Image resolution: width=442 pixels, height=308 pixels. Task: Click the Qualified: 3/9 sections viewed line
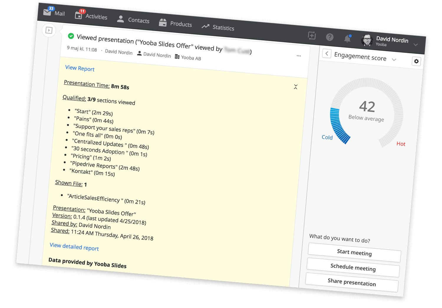pyautogui.click(x=99, y=100)
